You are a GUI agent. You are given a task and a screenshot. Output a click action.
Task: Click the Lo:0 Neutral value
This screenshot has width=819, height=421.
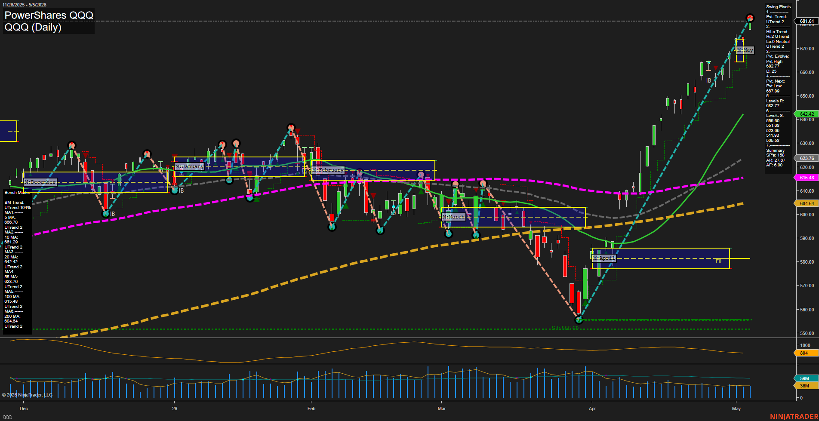[x=778, y=42]
